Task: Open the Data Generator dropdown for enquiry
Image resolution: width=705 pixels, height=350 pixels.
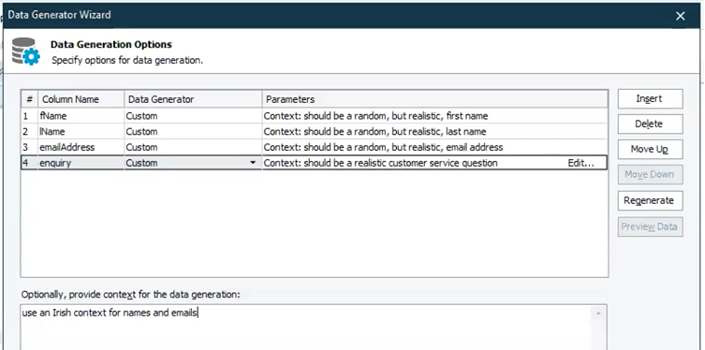Action: click(253, 163)
